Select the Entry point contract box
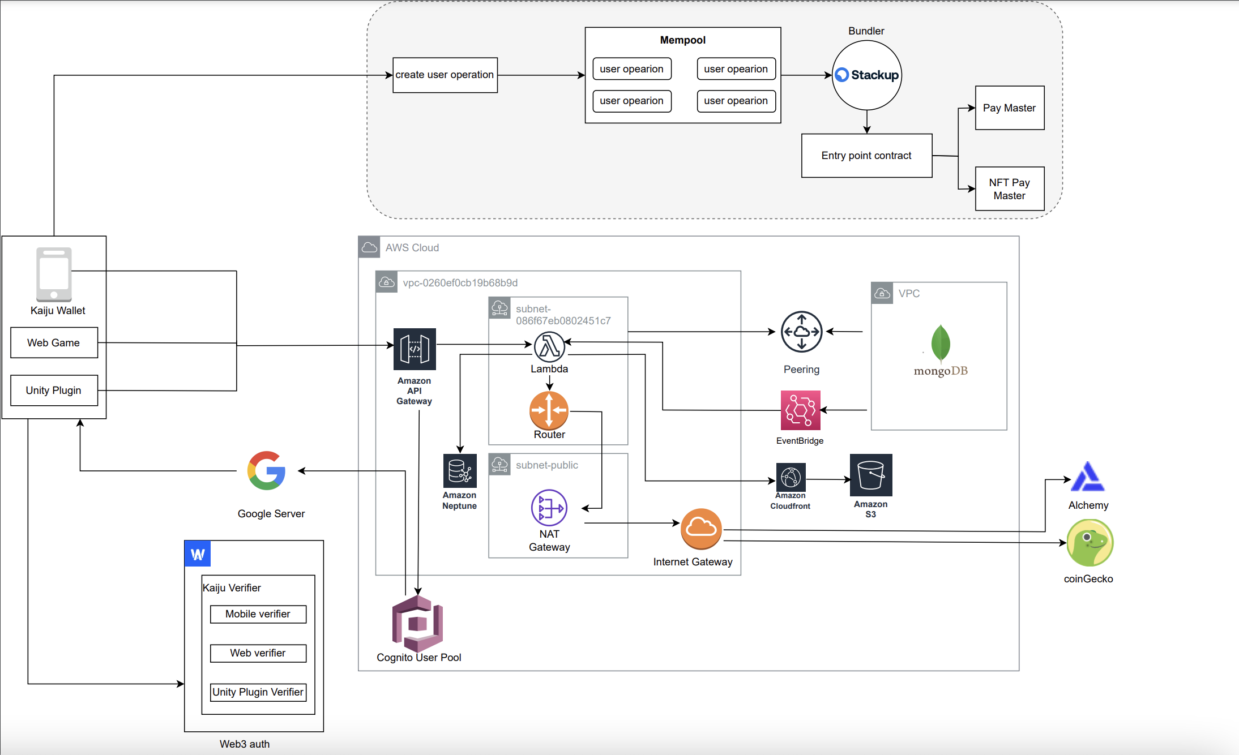Image resolution: width=1239 pixels, height=755 pixels. pos(866,156)
